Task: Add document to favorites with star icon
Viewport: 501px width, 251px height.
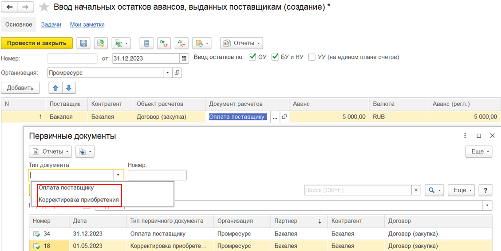Action: point(44,7)
